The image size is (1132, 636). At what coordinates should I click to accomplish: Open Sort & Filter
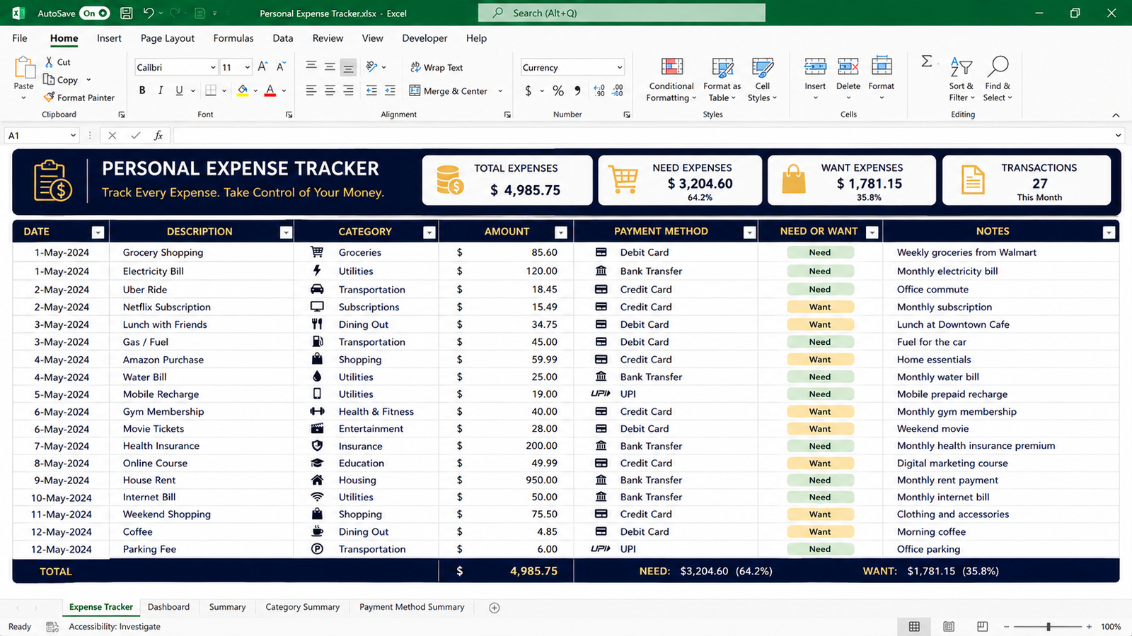coord(961,79)
